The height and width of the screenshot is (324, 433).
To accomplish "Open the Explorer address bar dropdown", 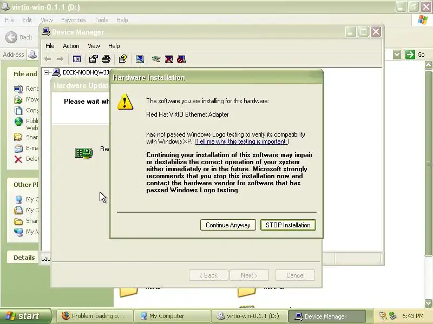I will click(397, 55).
